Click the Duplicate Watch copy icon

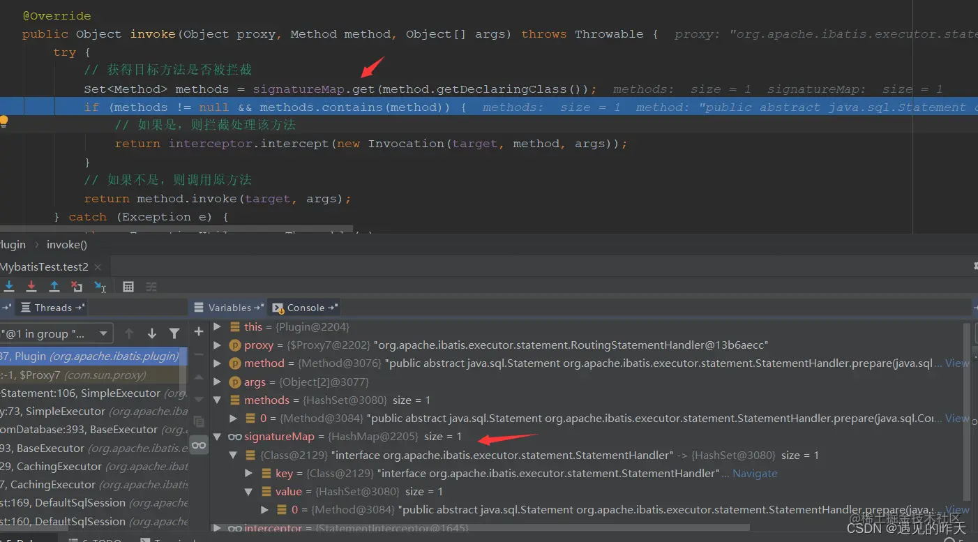(199, 422)
